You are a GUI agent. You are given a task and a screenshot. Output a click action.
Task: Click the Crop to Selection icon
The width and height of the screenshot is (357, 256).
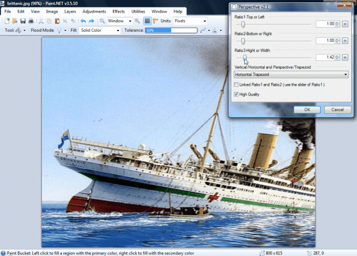[65, 21]
